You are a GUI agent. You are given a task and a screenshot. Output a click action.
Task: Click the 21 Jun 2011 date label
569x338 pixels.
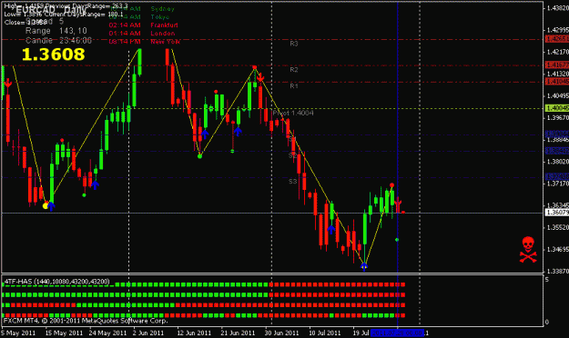(238, 333)
